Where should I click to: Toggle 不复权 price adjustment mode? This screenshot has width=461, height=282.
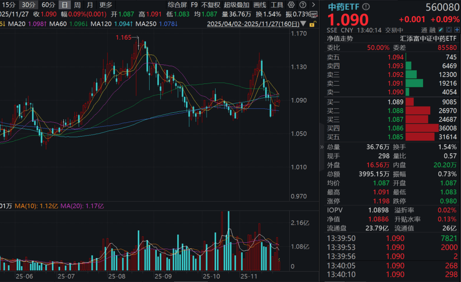pyautogui.click(x=211, y=5)
